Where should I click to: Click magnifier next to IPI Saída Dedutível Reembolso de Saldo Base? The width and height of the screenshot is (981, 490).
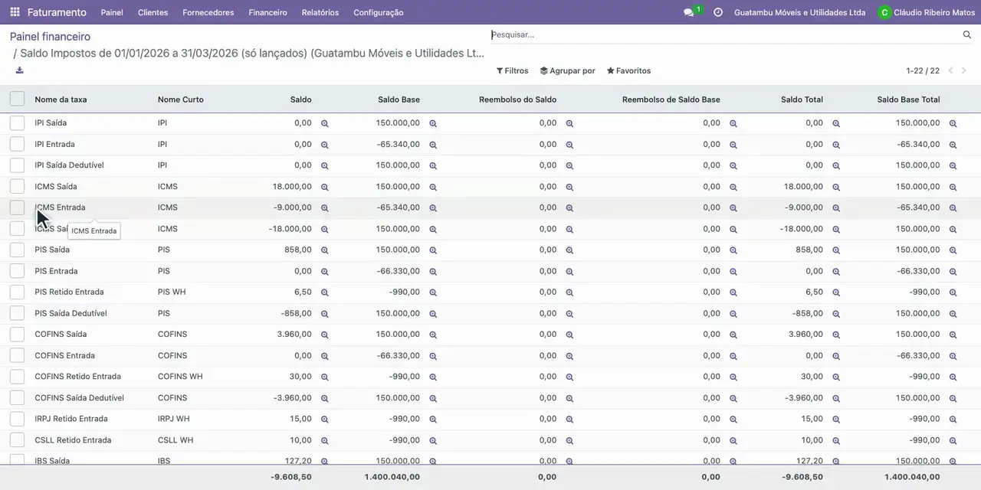coord(733,165)
